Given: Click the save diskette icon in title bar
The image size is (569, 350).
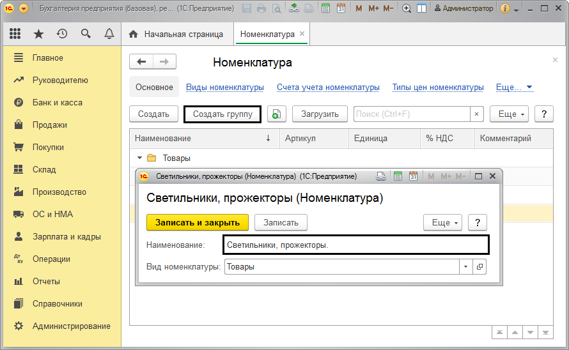Looking at the screenshot, I should tap(247, 8).
